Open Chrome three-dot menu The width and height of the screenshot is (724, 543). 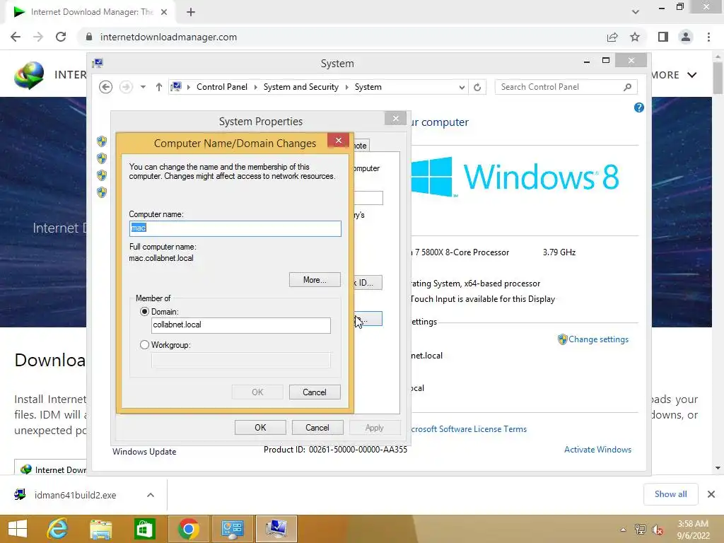(708, 37)
